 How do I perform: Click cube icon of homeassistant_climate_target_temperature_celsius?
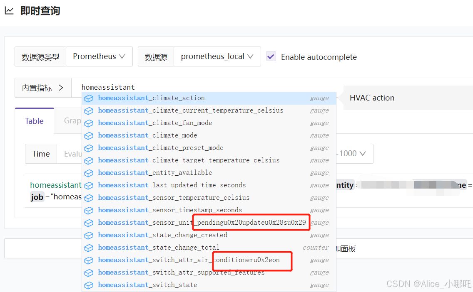point(89,161)
